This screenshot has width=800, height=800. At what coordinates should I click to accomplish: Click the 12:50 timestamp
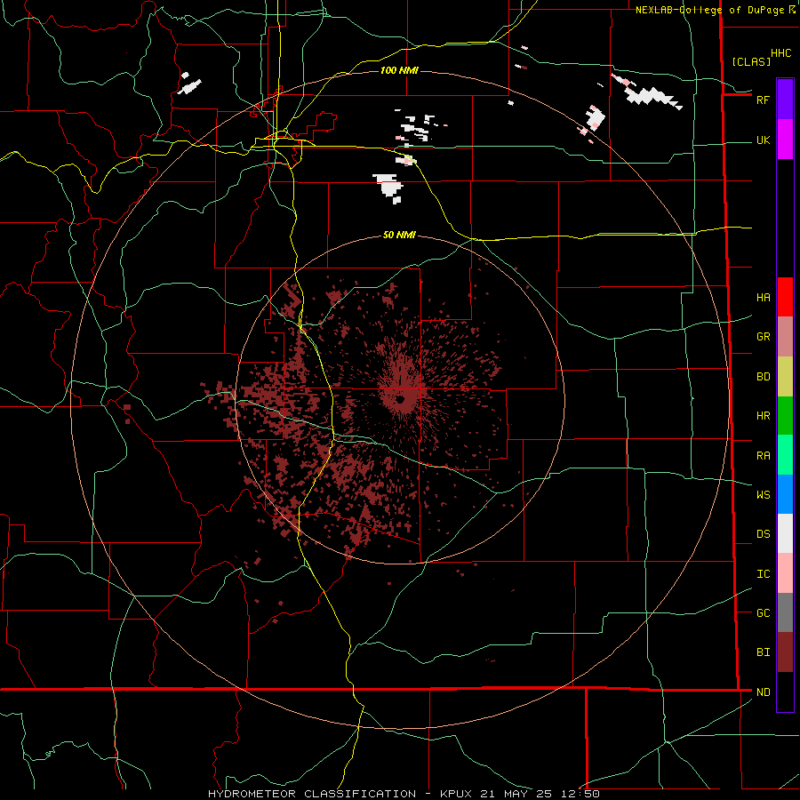click(x=580, y=794)
